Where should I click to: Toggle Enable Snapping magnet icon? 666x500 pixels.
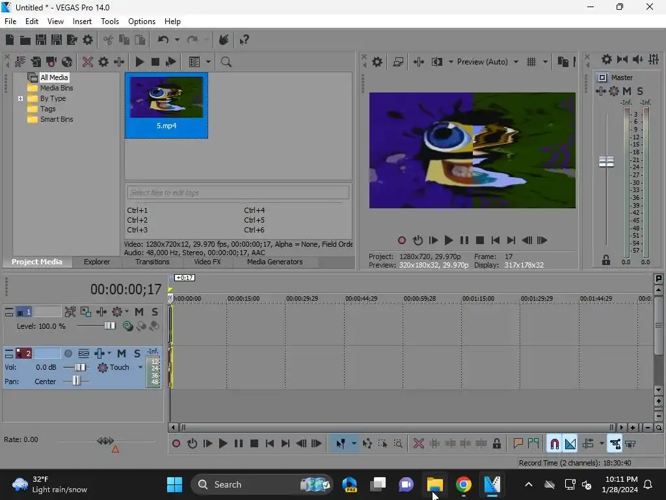click(x=554, y=444)
